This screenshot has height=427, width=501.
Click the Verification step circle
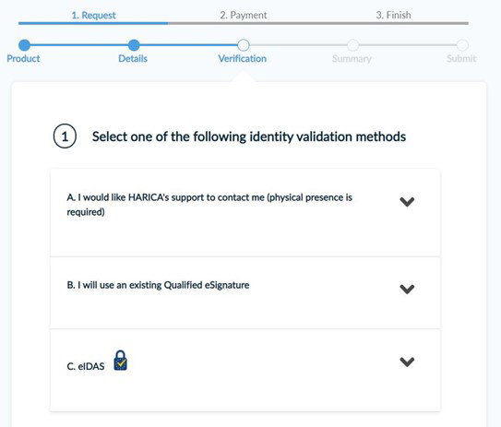[x=244, y=45]
